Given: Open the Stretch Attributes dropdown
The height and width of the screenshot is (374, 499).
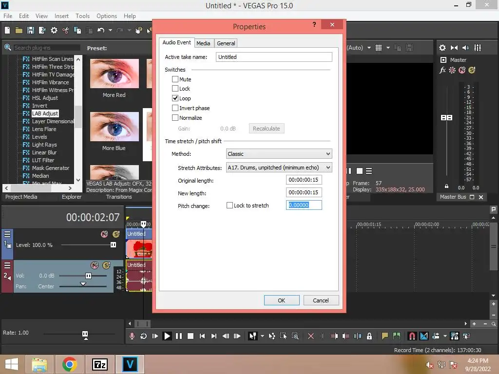Looking at the screenshot, I should 279,168.
